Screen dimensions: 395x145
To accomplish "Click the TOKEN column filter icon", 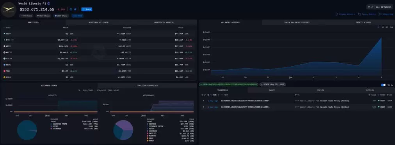I will click(378, 95).
